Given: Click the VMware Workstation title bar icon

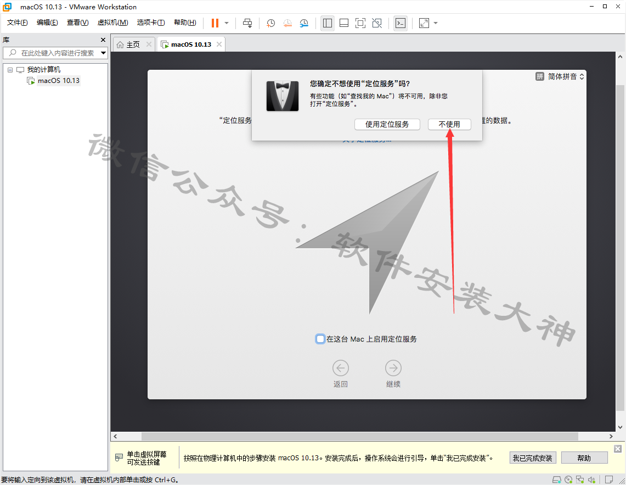Looking at the screenshot, I should (7, 7).
